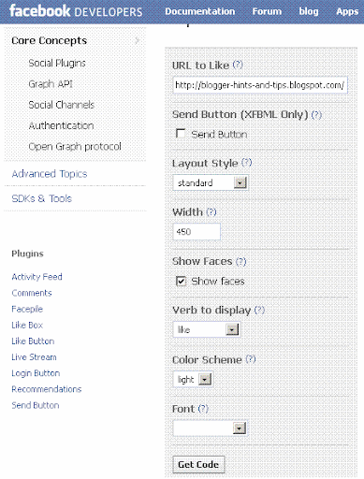Click the Color Scheme help icon

point(251,359)
